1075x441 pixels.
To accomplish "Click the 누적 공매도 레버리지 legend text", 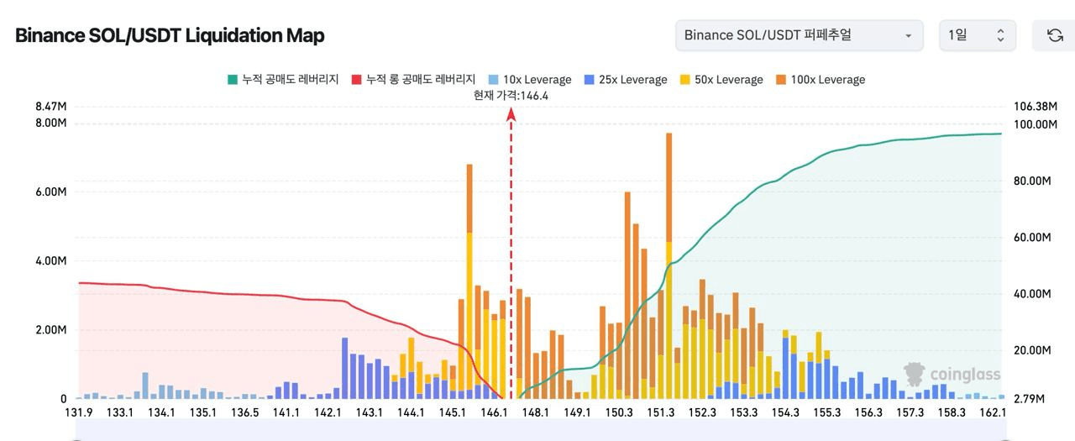I will click(x=290, y=80).
